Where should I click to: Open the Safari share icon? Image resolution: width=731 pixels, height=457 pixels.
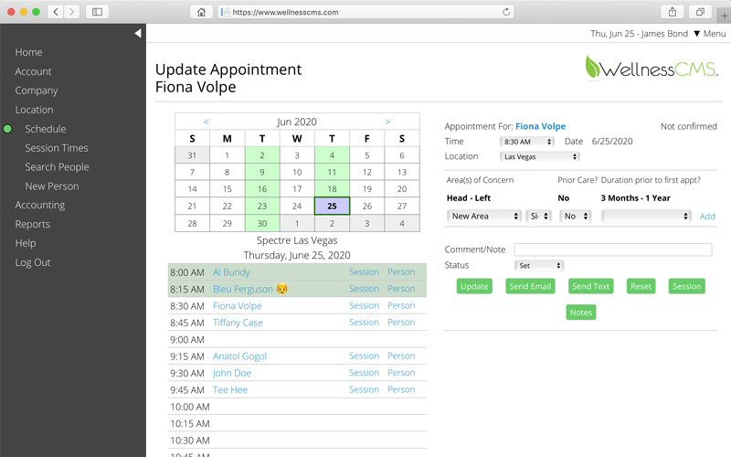(x=673, y=12)
